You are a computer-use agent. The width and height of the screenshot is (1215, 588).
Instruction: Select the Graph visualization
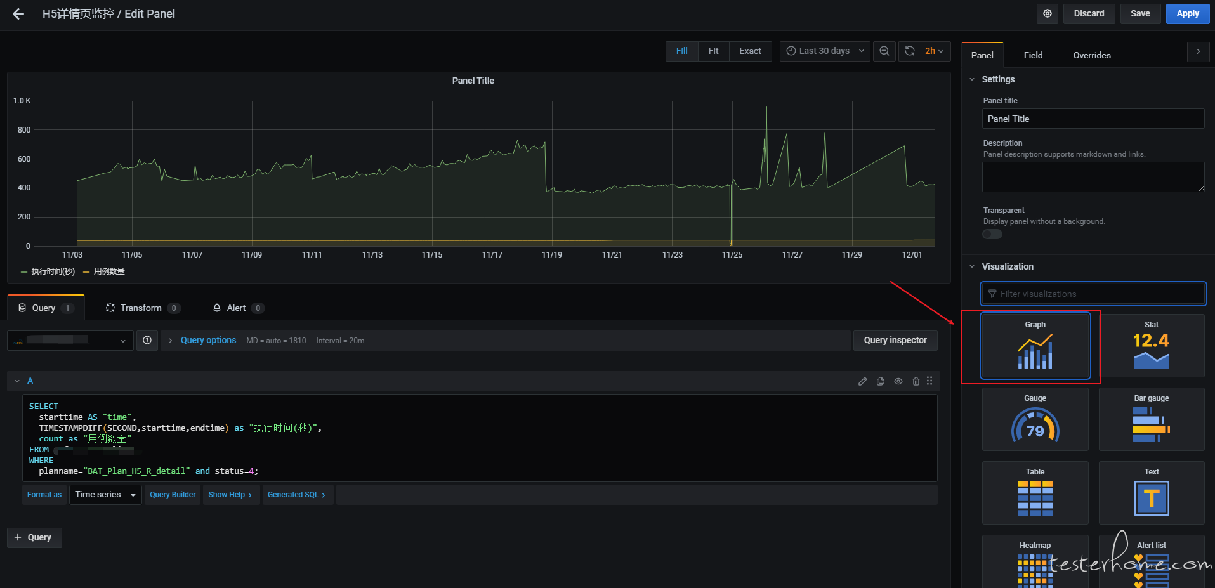(x=1035, y=346)
